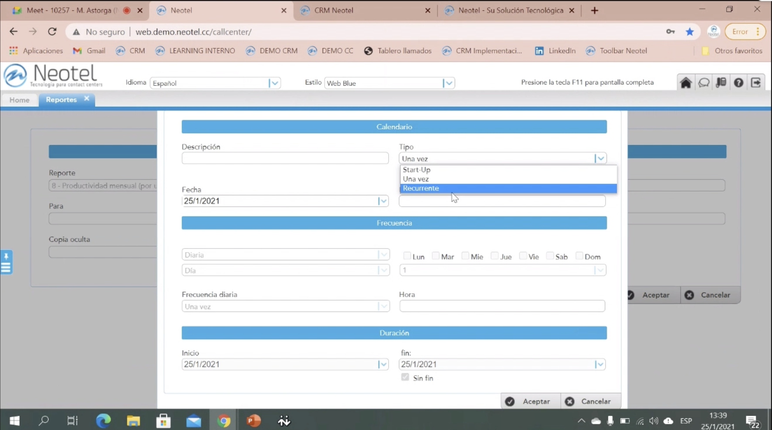
Task: Check the Lun day checkbox
Action: (407, 256)
